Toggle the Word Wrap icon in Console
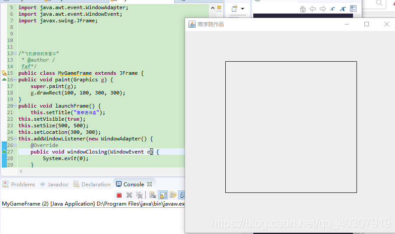 (173, 195)
